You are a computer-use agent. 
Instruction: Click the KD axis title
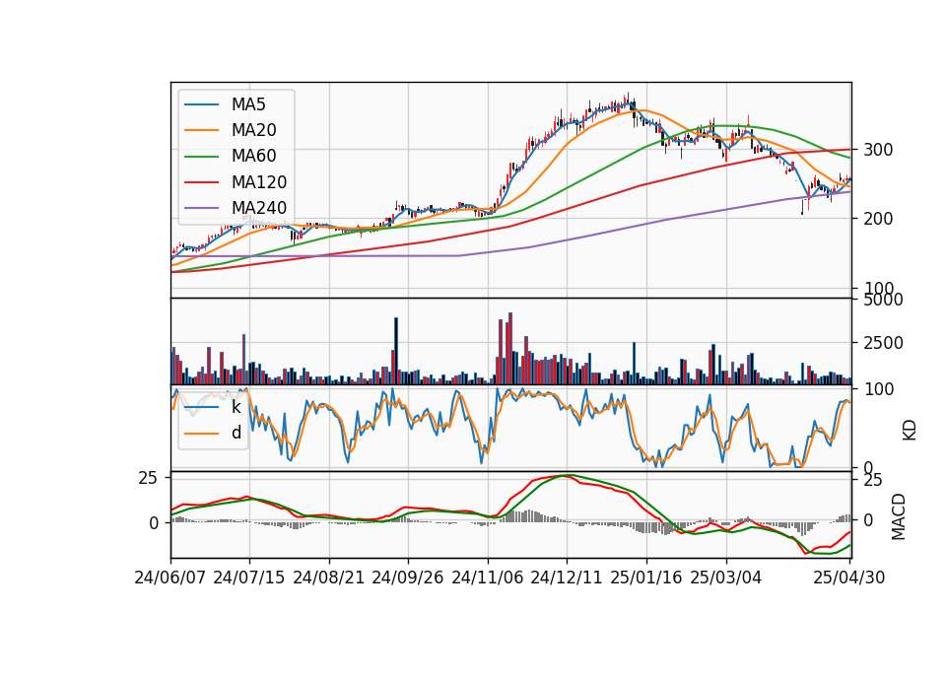tap(910, 430)
